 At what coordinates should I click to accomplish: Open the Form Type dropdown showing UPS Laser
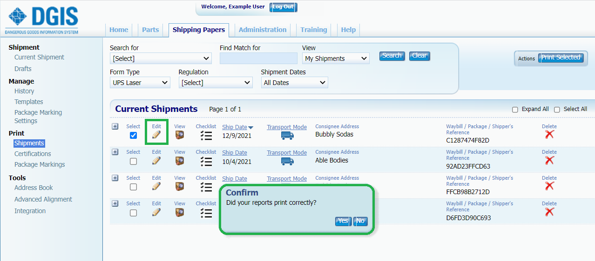pyautogui.click(x=140, y=83)
